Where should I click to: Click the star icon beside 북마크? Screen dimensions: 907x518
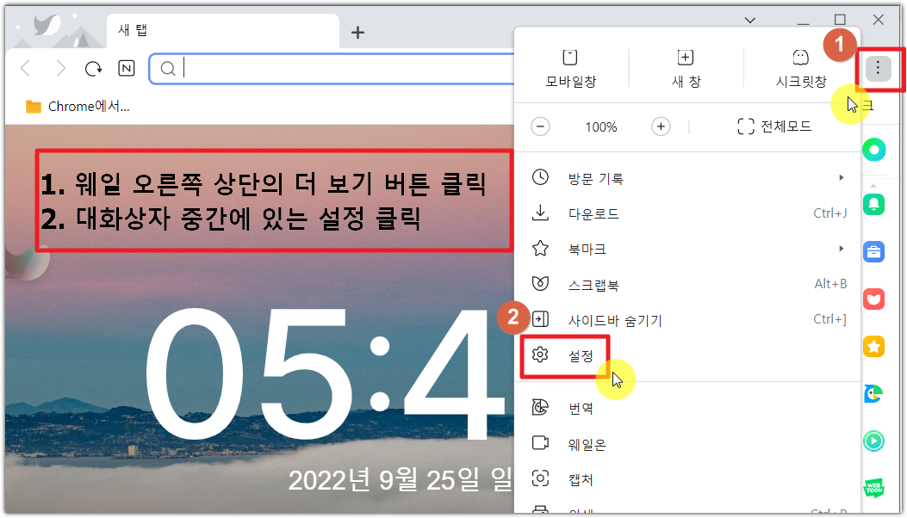click(540, 249)
